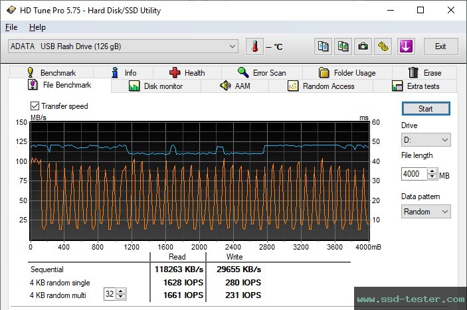Viewport: 467px width, 310px height.
Task: Open the Erase tab with trash icon
Action: [x=424, y=73]
